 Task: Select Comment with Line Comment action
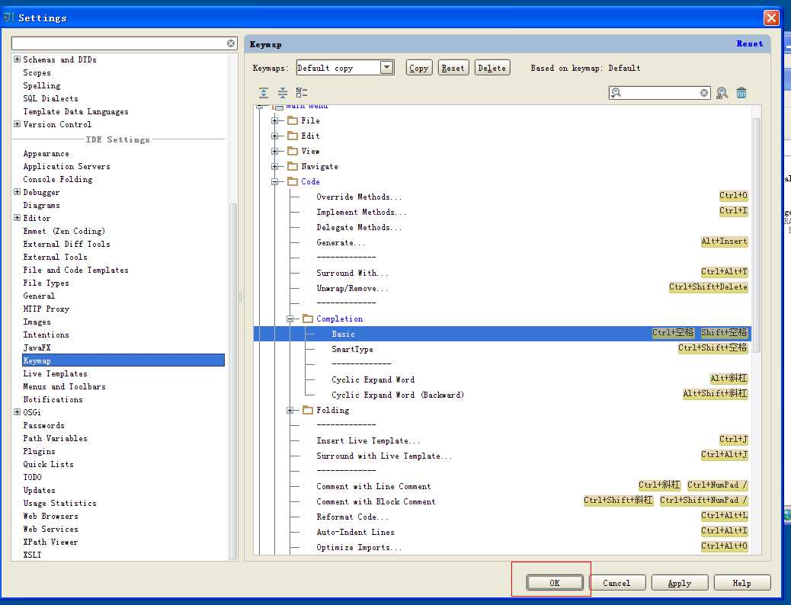(x=373, y=486)
